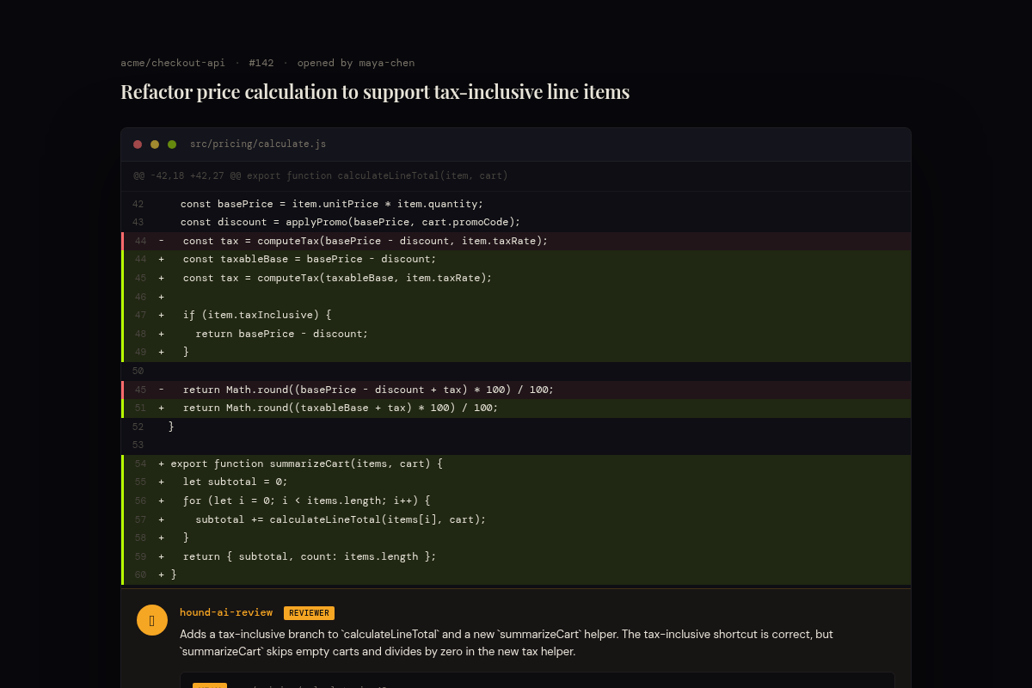Open the acme/checkout-api repository link
Viewport: 1032px width, 688px height.
click(x=173, y=63)
